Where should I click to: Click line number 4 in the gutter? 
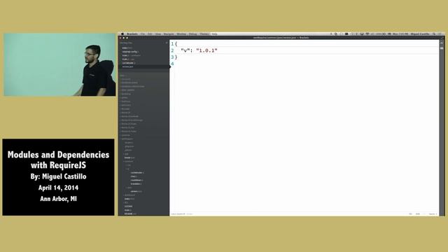click(172, 64)
